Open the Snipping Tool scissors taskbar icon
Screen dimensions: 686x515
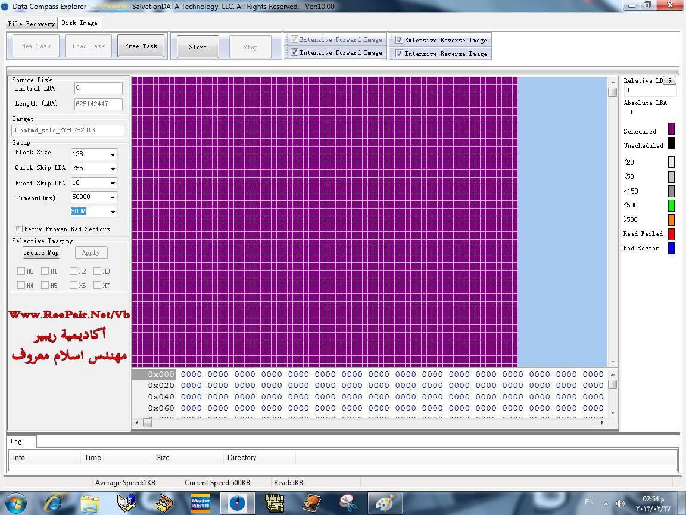(348, 503)
